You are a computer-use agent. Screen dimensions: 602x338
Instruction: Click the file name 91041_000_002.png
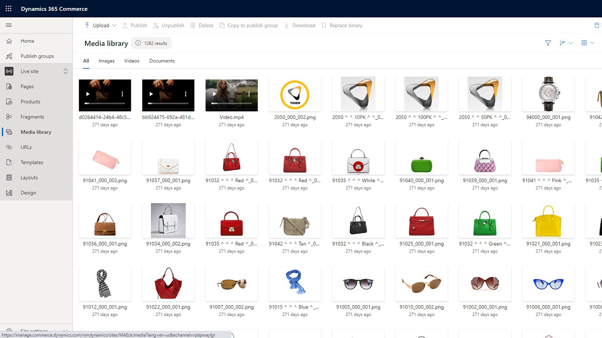[x=105, y=180]
